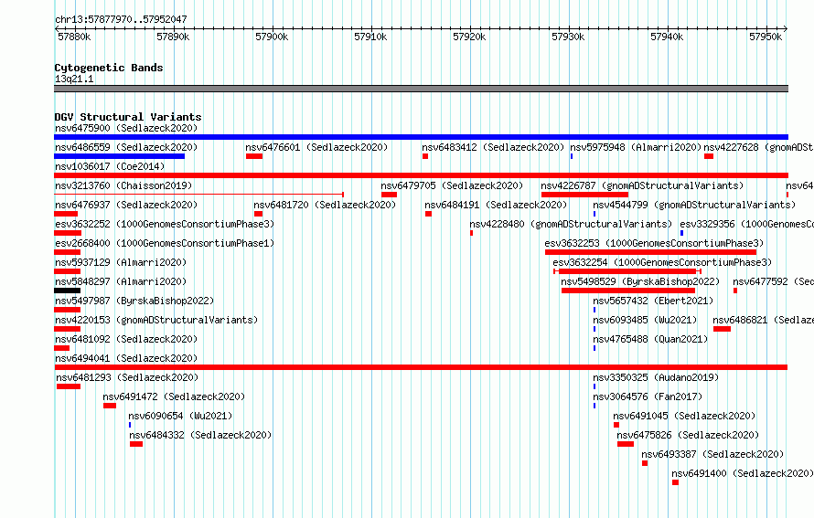Open nsv6475826 (Sedlazeck2020) variant
This screenshot has height=518, width=814.
tap(688, 435)
